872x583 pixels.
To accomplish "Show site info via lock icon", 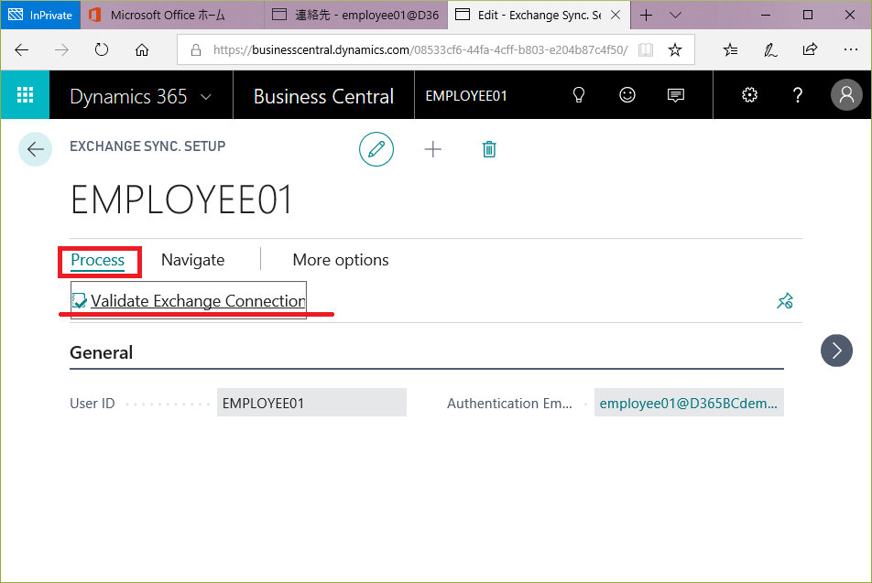I will tap(196, 50).
